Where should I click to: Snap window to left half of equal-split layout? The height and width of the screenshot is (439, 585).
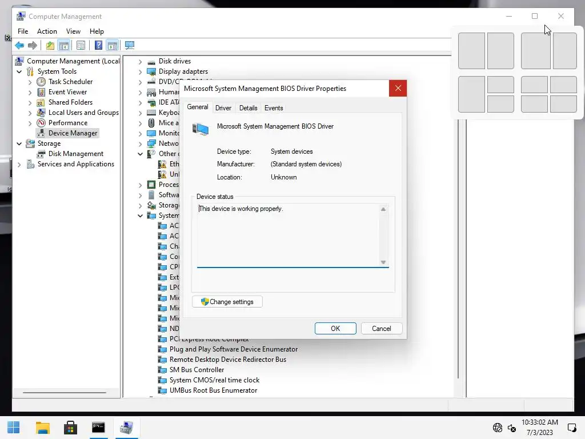(471, 51)
